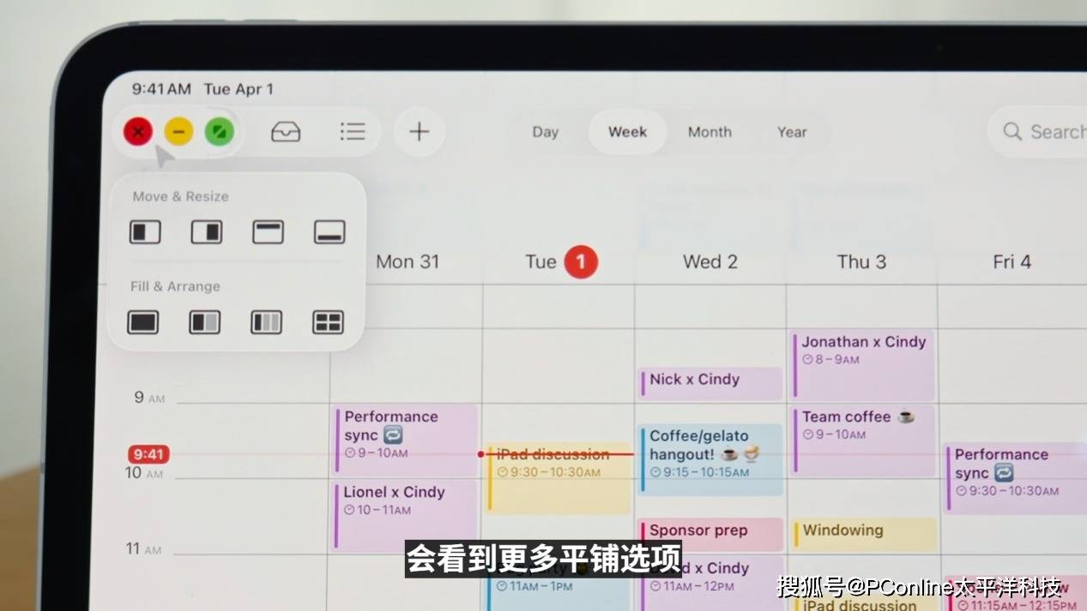The height and width of the screenshot is (611, 1087).
Task: Arrange windows in three columns
Action: 266,322
